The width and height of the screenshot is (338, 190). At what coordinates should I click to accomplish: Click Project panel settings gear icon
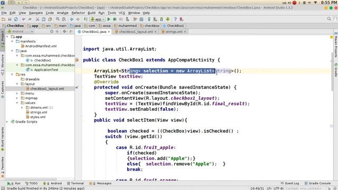pos(64,32)
